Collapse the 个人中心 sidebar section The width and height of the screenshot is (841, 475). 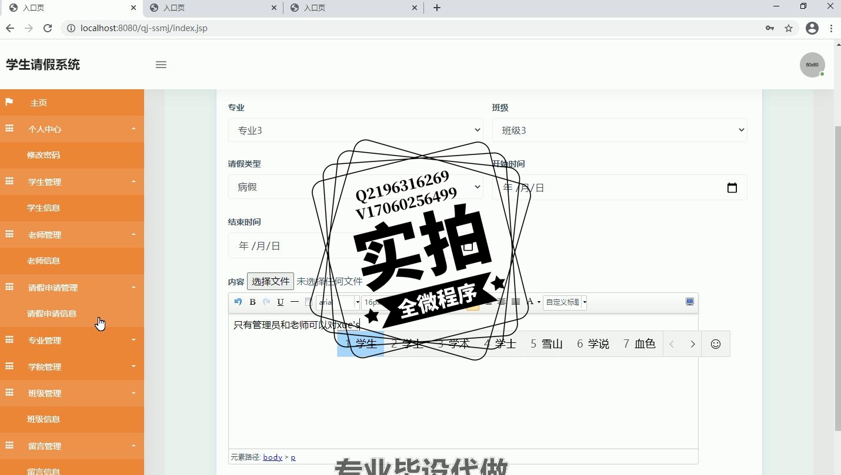pos(72,129)
